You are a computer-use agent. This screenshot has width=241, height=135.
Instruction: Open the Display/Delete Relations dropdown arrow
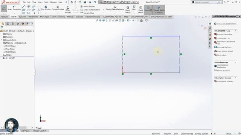tap(115, 13)
